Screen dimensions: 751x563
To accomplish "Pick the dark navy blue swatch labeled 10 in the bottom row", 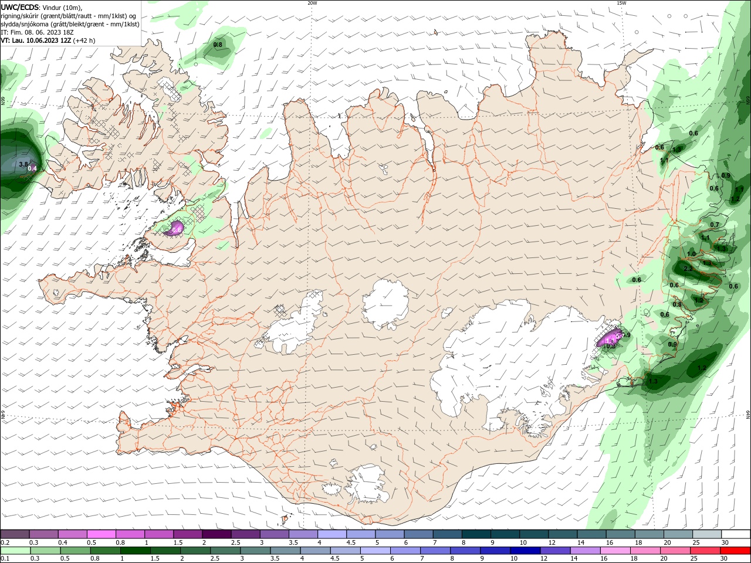I will click(524, 551).
